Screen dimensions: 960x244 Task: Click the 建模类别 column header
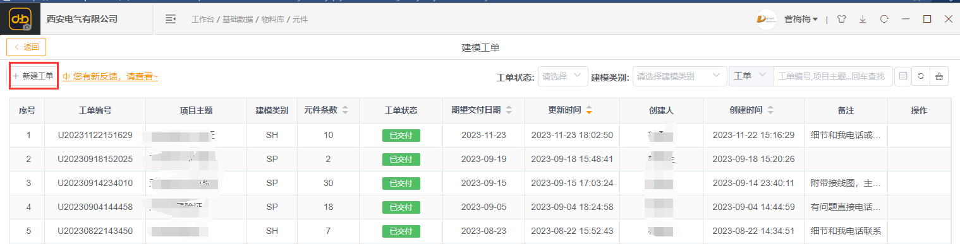pos(272,110)
